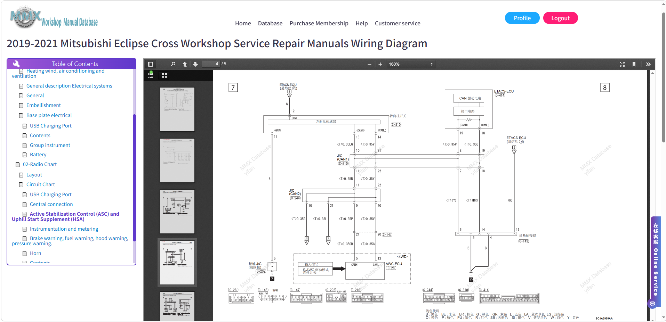Viewport: 666px width, 322px height.
Task: Open the Circuit Chart entry
Action: pyautogui.click(x=41, y=184)
